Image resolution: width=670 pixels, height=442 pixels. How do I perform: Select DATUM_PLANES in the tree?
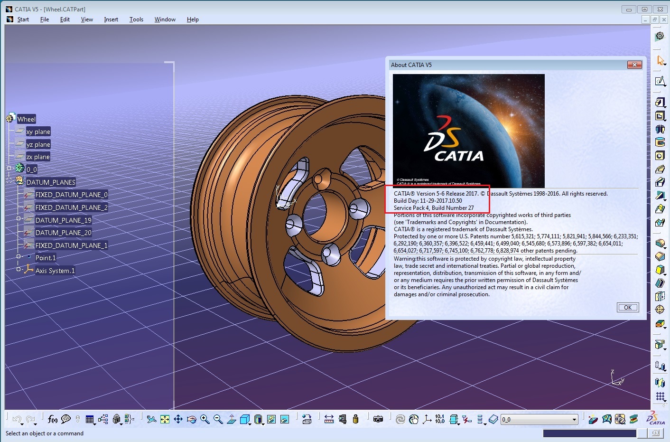click(51, 182)
